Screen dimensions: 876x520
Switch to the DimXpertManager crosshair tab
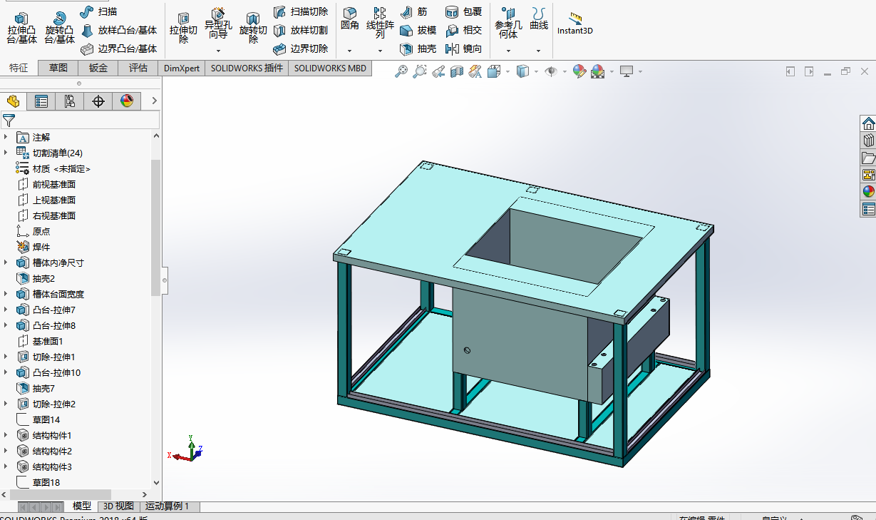(98, 101)
